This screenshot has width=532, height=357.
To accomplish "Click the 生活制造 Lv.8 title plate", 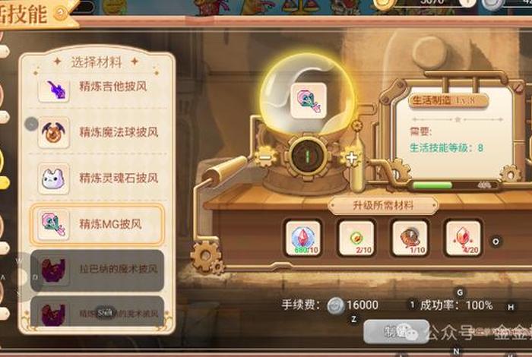I will coord(448,101).
